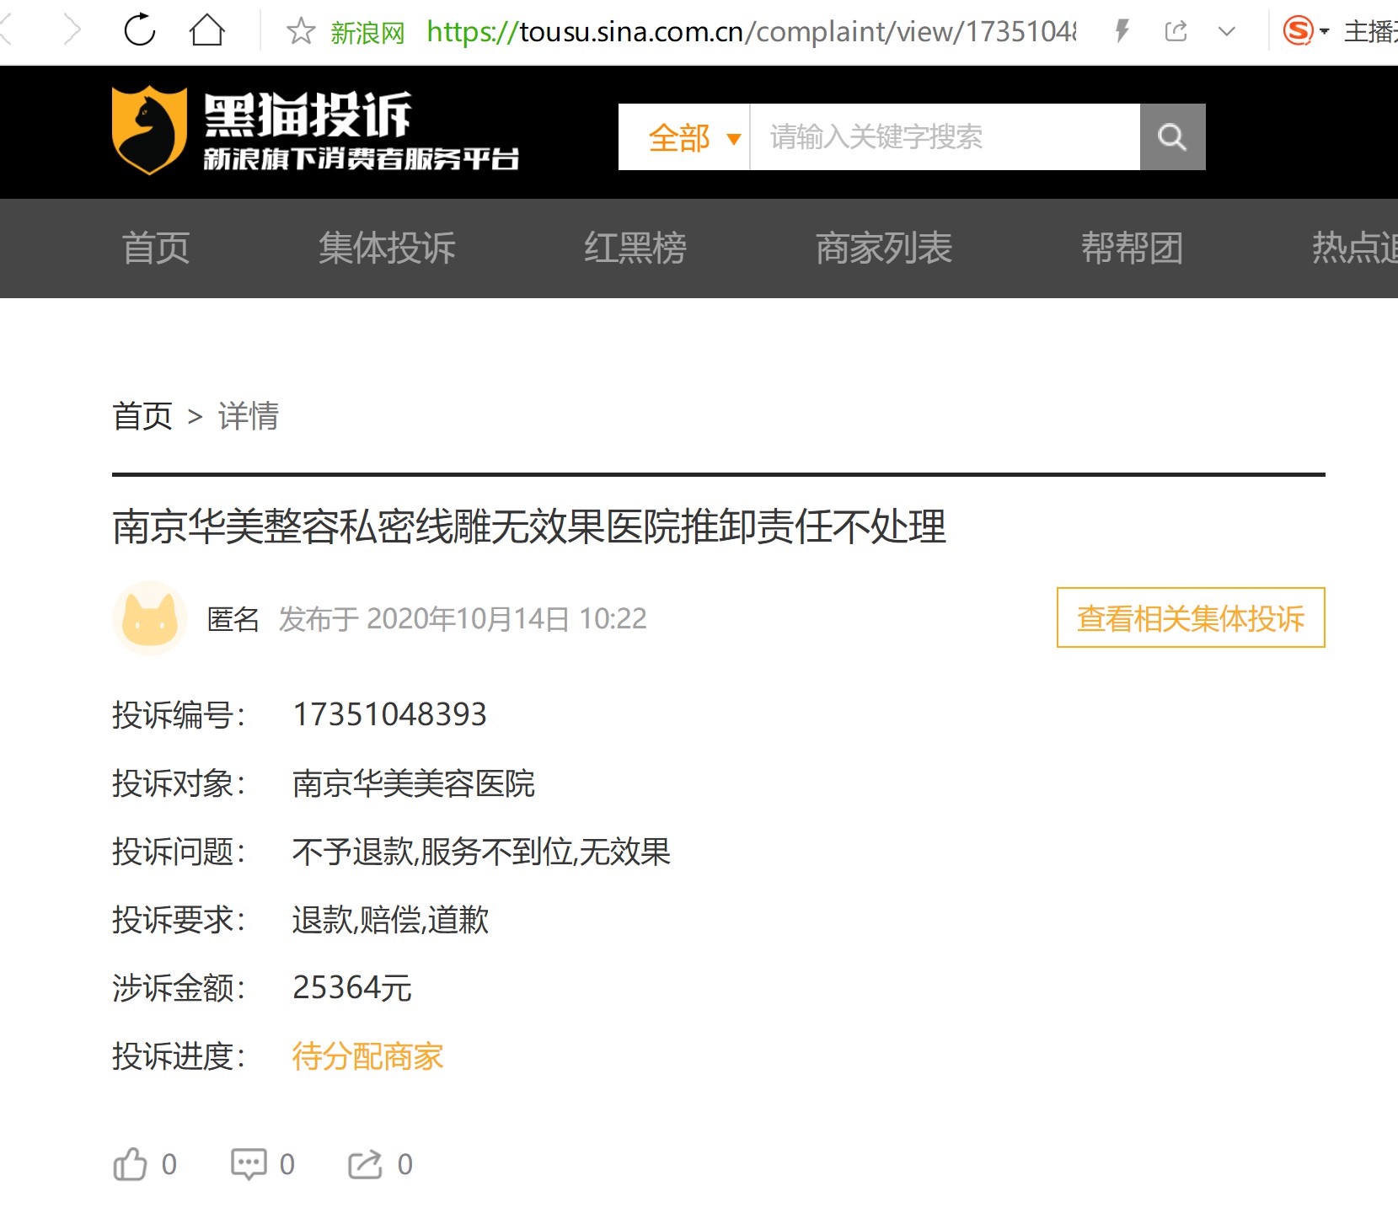Focus the 请输入关键字搜索 search box
This screenshot has height=1229, width=1398.
[945, 137]
